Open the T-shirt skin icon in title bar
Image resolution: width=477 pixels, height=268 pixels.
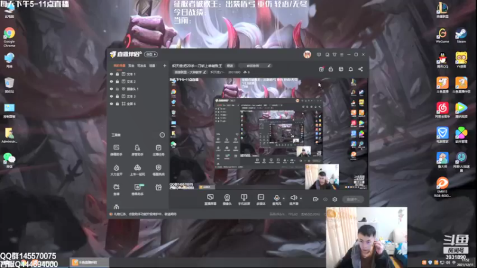(334, 55)
